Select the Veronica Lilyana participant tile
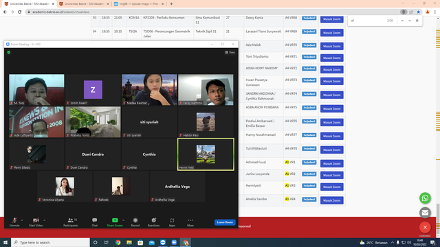 click(x=65, y=186)
